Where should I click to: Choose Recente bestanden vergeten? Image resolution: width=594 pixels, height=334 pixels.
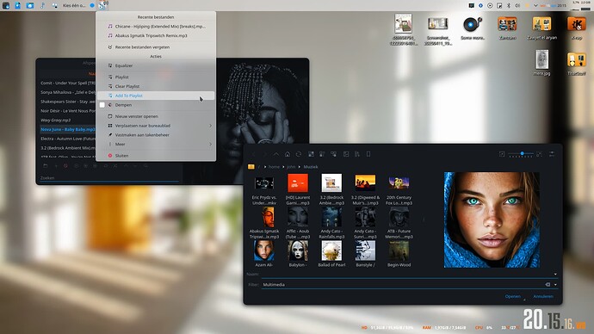pos(156,47)
